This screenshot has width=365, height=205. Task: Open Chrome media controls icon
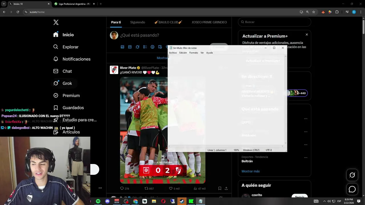347,12
